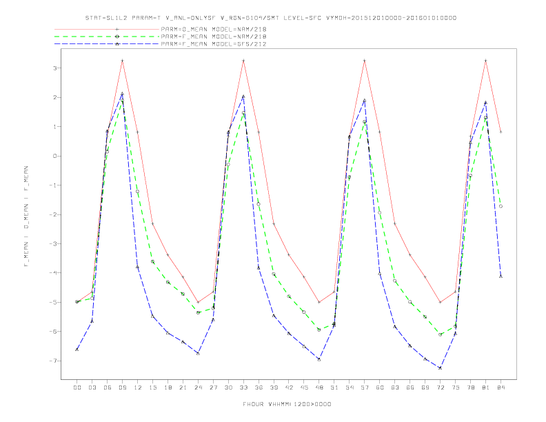The height and width of the screenshot is (422, 546).
Task: Click x-axis forecast hour label 06
Action: tap(108, 388)
